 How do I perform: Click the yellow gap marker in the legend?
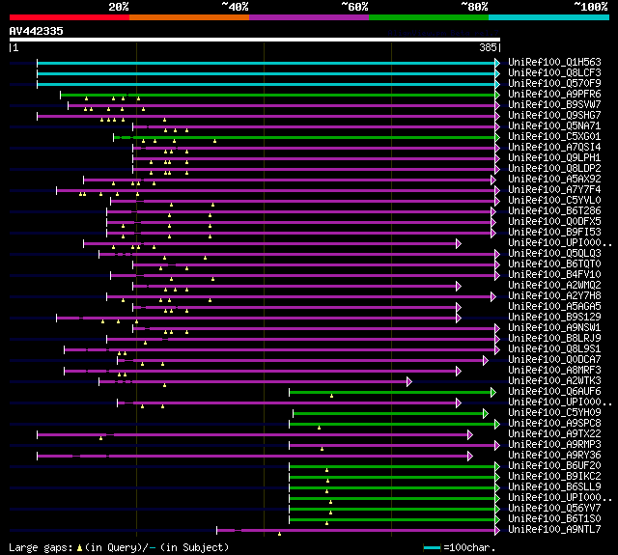point(79,547)
